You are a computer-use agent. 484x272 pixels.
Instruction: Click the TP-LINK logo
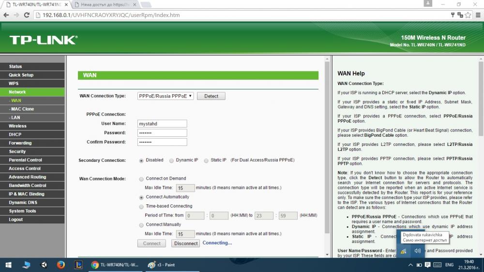coord(44,40)
